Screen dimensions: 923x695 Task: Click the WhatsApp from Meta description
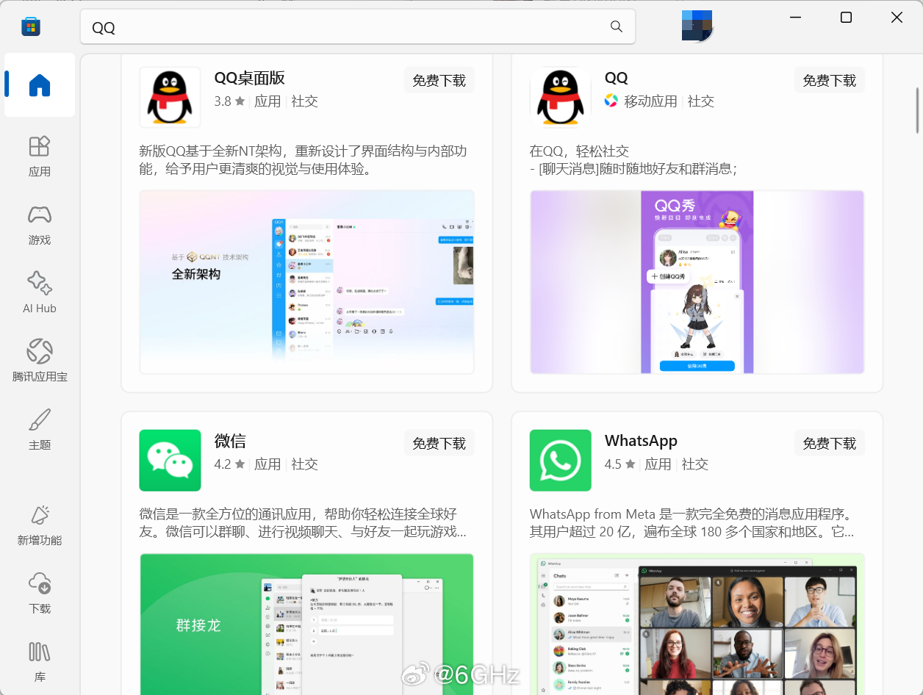pos(692,522)
